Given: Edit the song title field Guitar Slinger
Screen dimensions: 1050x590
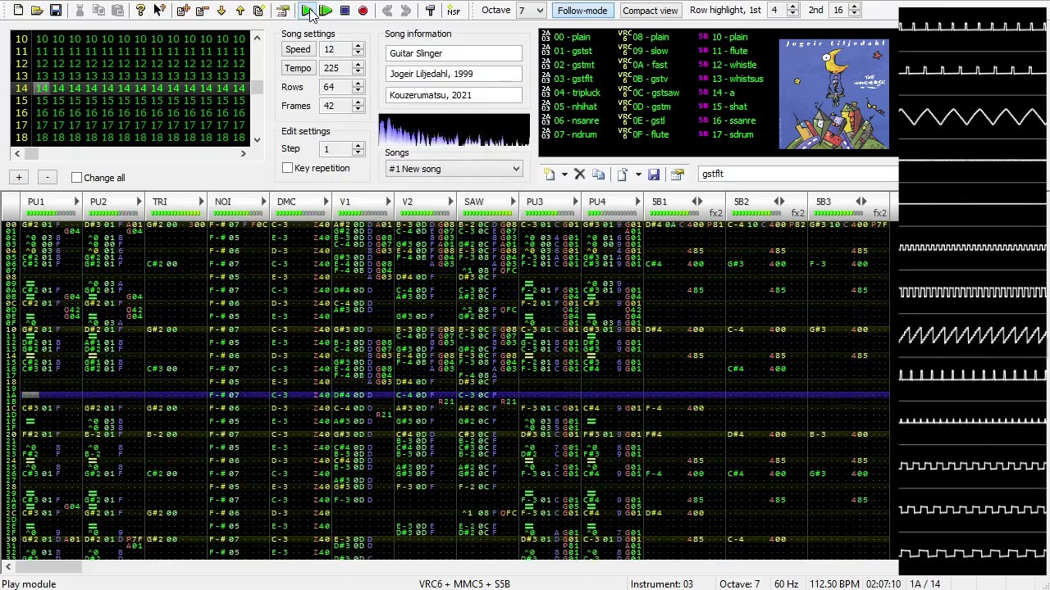Looking at the screenshot, I should [x=454, y=53].
